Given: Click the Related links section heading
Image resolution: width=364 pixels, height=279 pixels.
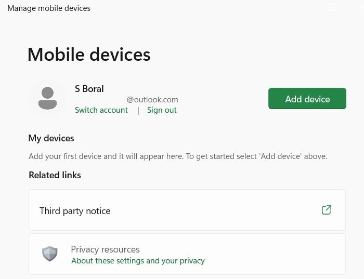Looking at the screenshot, I should point(55,175).
